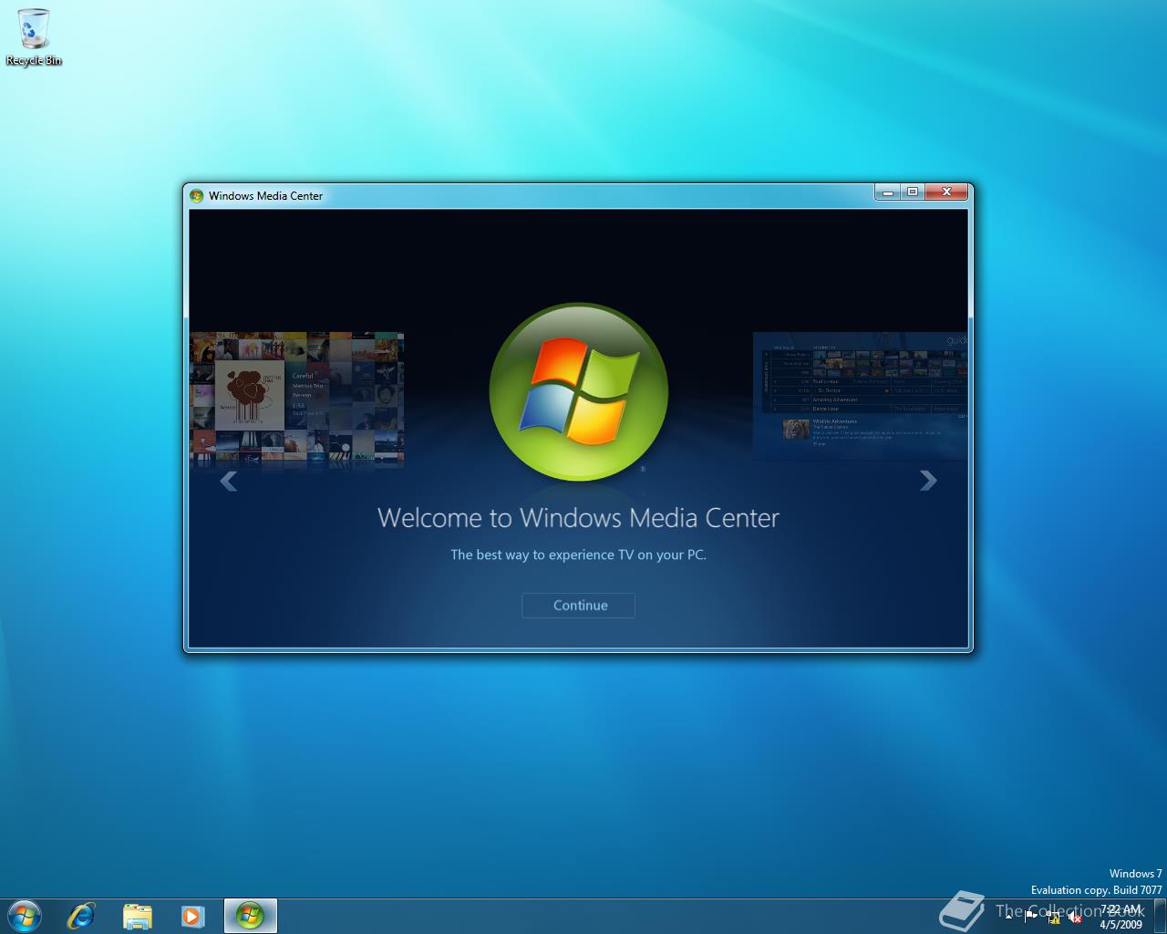The width and height of the screenshot is (1167, 934).
Task: Click 'The best way to experience TV' text
Action: click(578, 555)
